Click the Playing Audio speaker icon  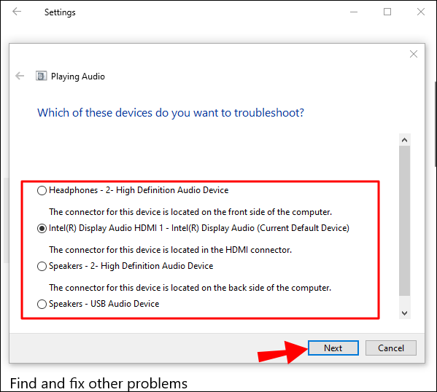point(42,76)
